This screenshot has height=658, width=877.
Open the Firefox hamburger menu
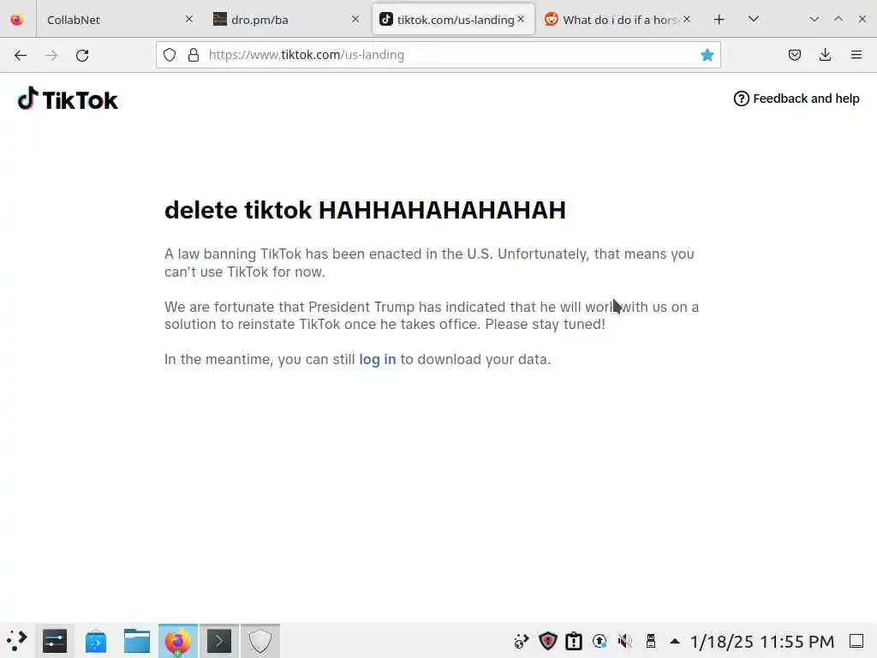pyautogui.click(x=856, y=55)
